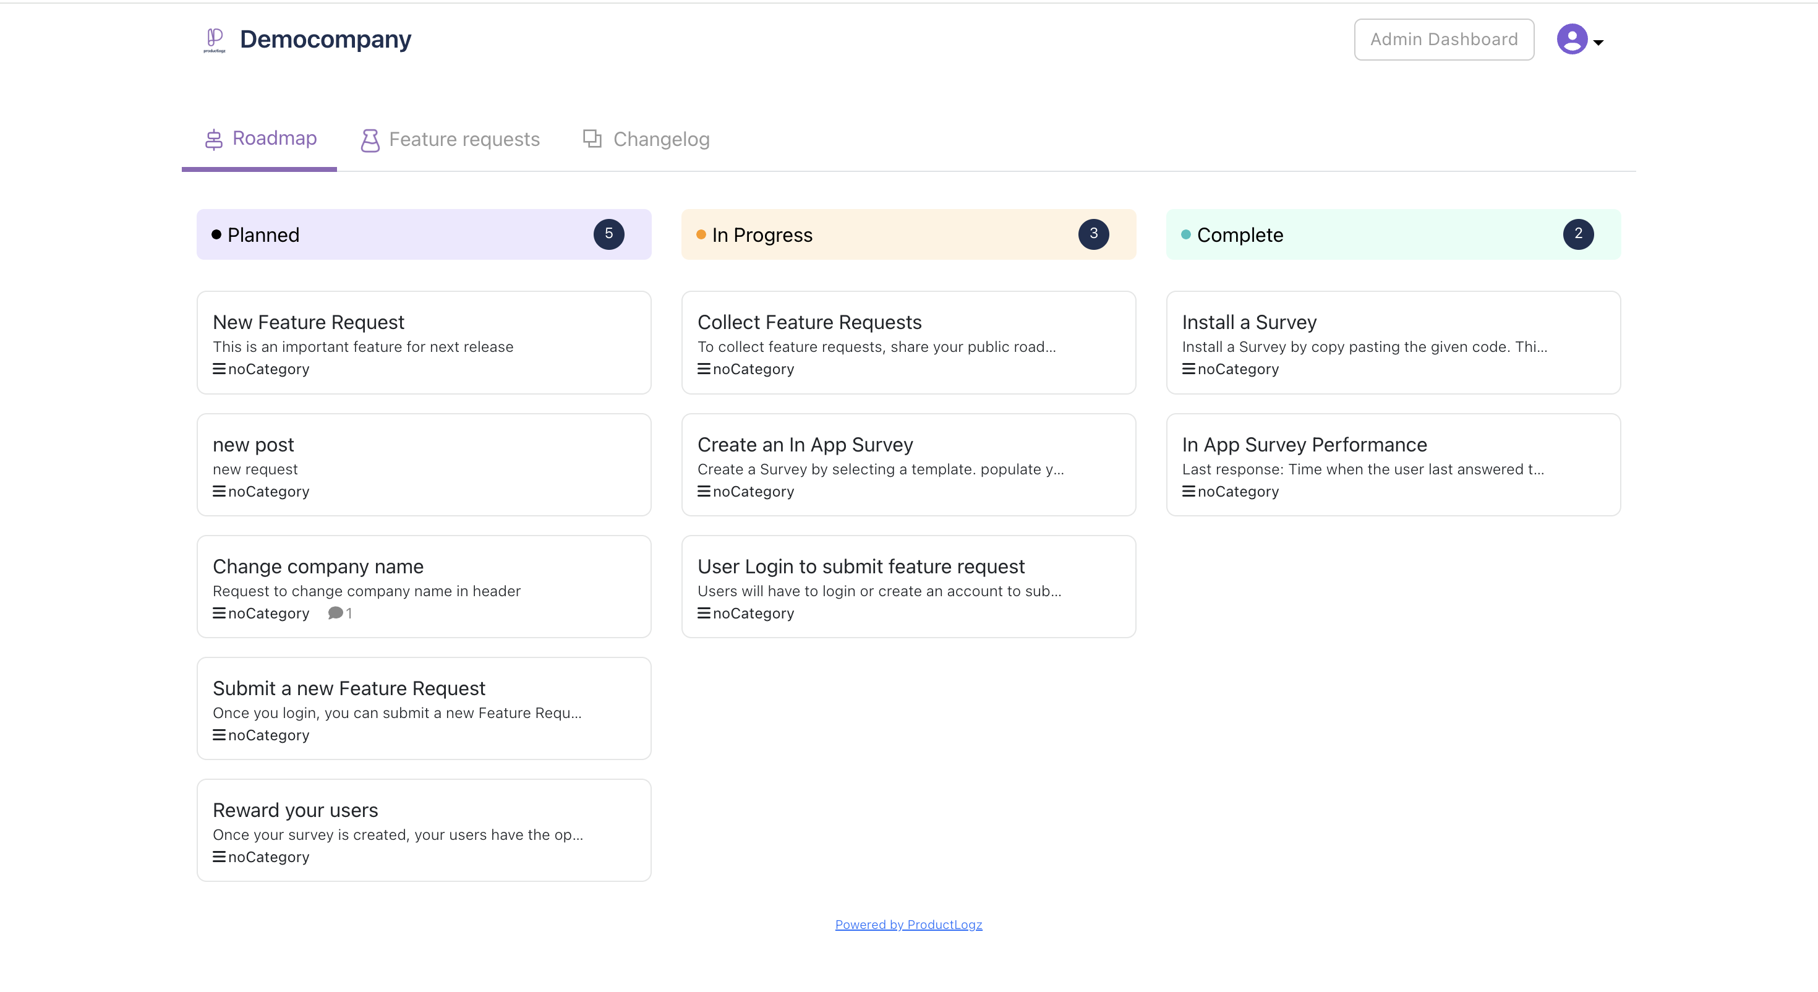Click category list icon on Install a Survey
This screenshot has height=992, width=1818.
(1189, 369)
